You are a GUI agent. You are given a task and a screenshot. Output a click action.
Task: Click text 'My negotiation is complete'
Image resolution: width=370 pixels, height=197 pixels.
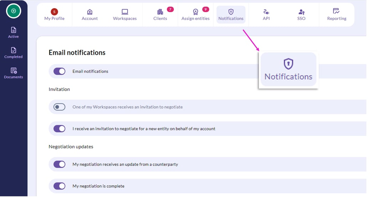[98, 186]
